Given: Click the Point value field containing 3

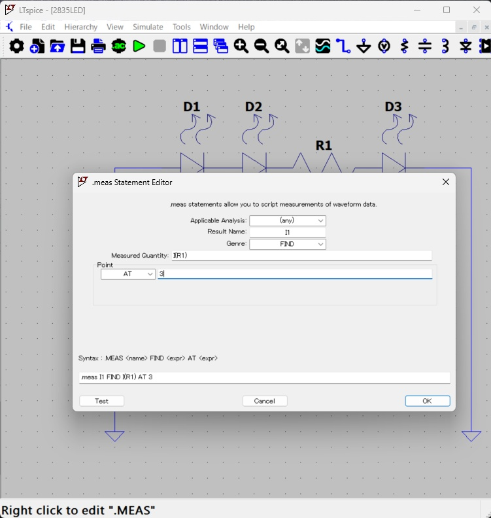Looking at the screenshot, I should tap(295, 274).
